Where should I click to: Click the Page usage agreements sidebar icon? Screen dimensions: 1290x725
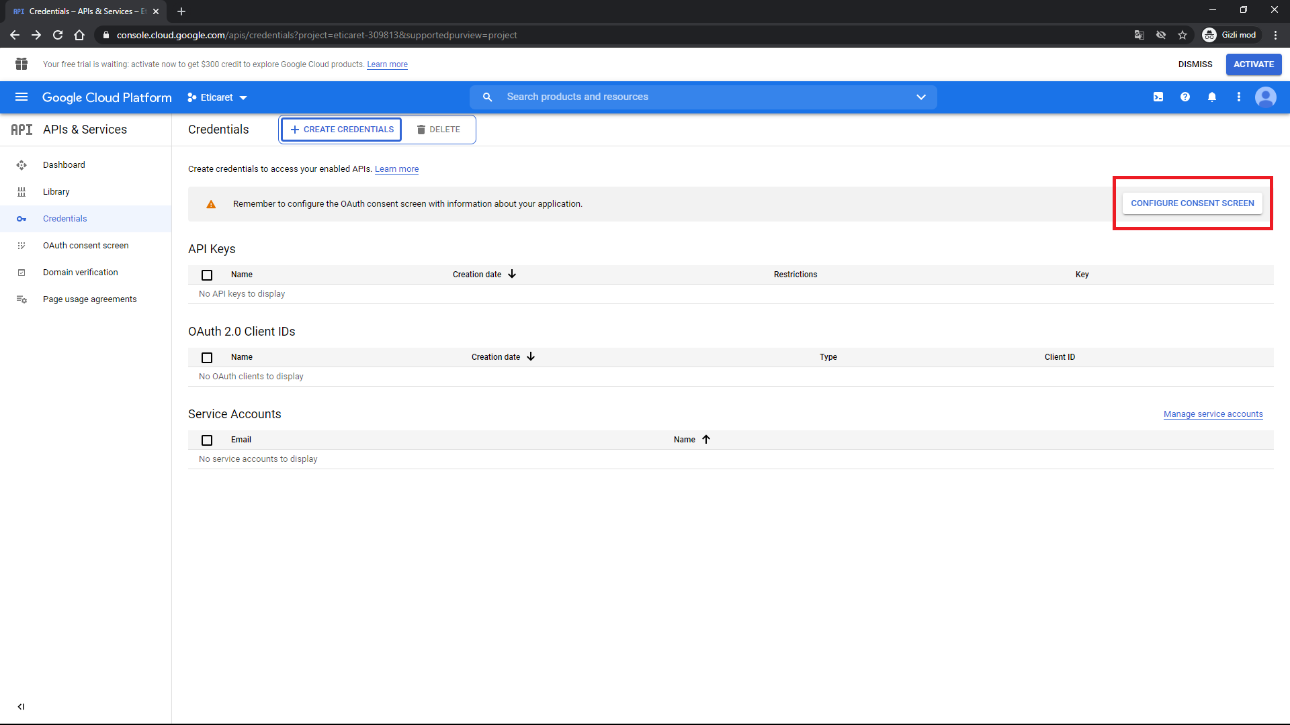[x=21, y=299]
